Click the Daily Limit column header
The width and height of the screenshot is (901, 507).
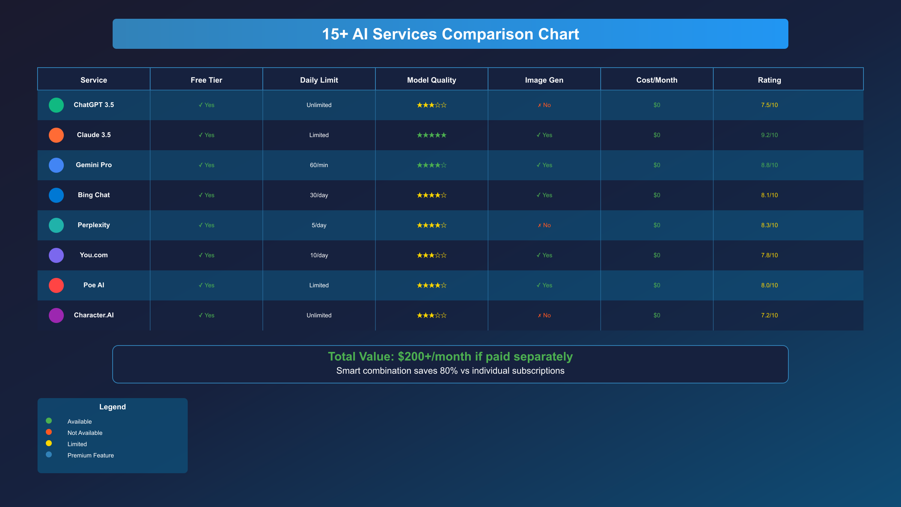pos(319,80)
